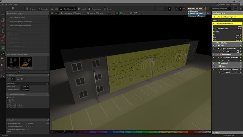Click the Height offset input field
243x137 pixels.
pos(24,86)
